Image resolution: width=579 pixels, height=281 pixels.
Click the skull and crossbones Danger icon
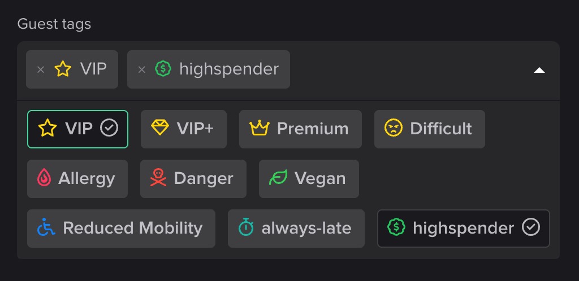(159, 178)
